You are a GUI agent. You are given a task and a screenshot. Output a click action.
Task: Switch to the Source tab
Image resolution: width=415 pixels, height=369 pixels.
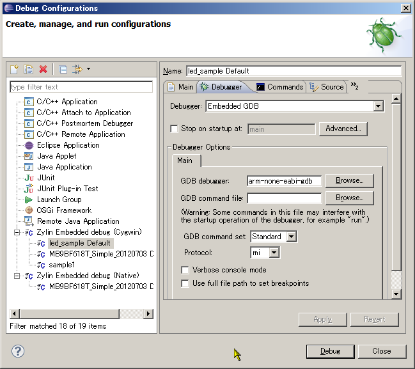tap(327, 87)
